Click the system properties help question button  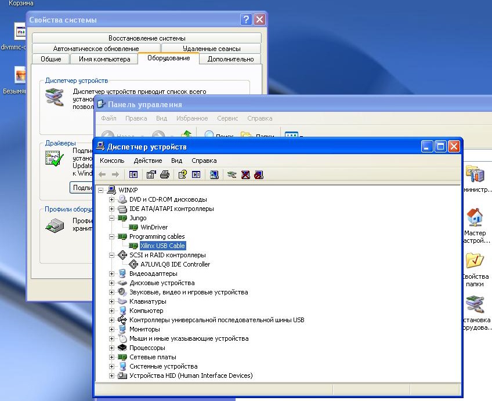tap(247, 20)
